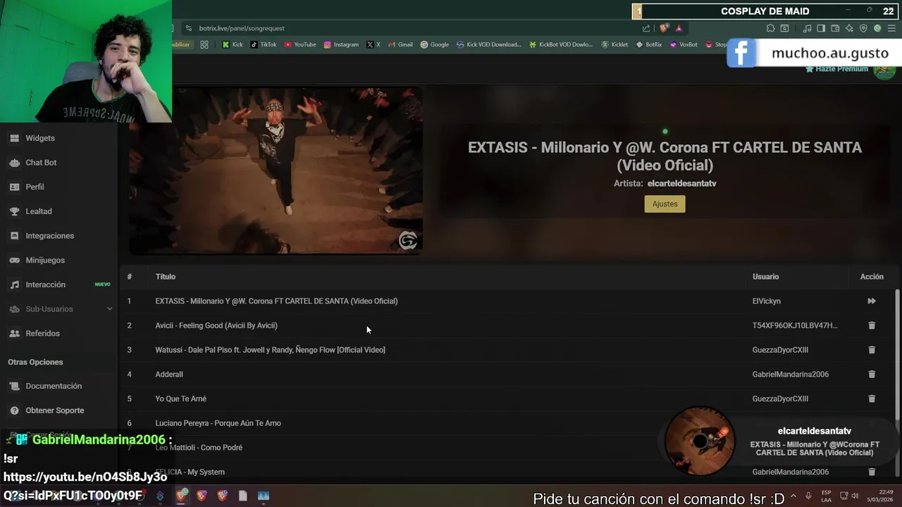Open Lealtad sidebar item
Image resolution: width=902 pixels, height=507 pixels.
click(x=39, y=211)
